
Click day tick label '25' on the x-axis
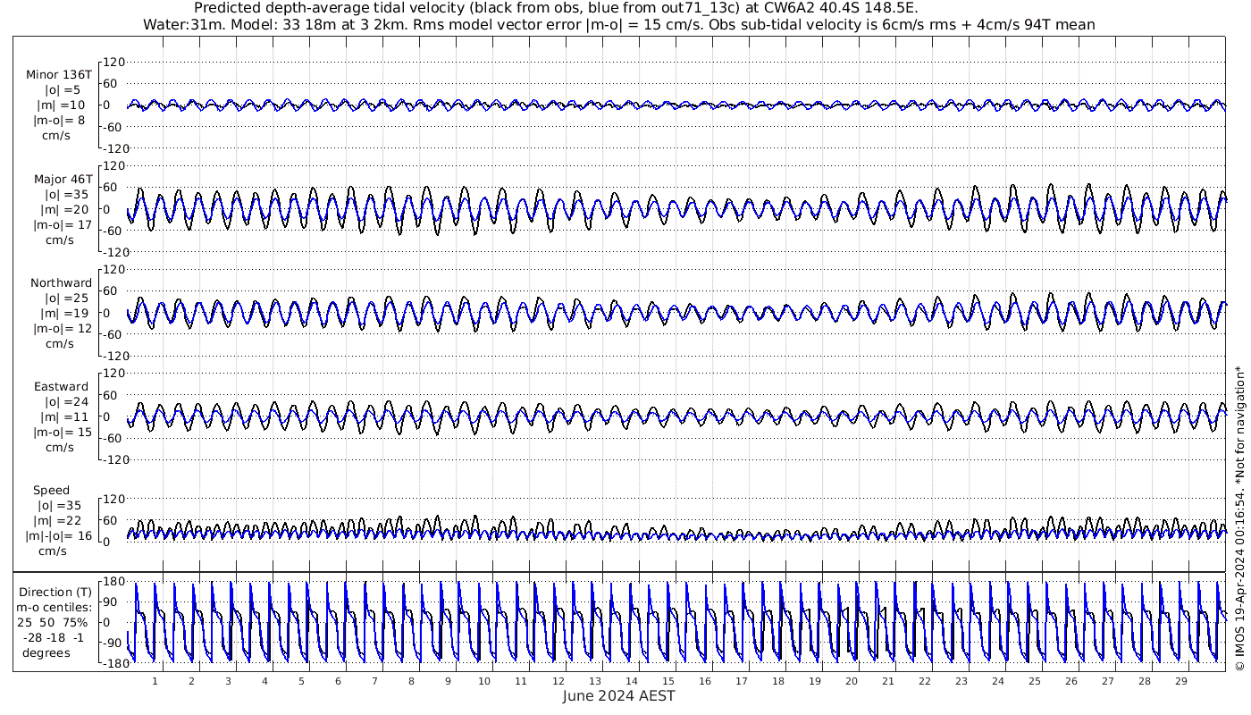[1034, 681]
